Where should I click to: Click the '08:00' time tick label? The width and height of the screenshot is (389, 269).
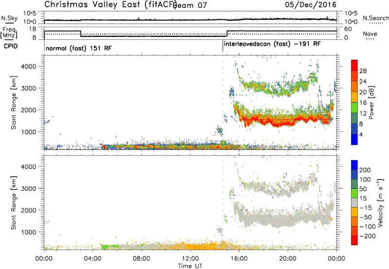pos(141,259)
